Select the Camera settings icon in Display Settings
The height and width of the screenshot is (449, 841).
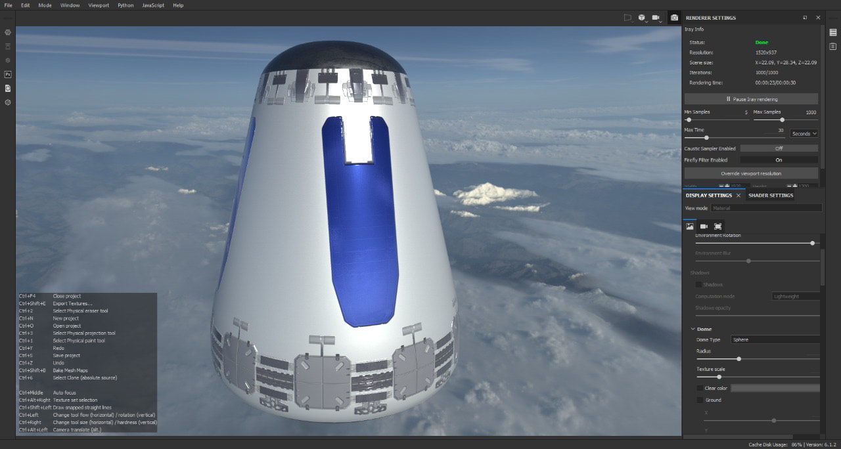704,226
